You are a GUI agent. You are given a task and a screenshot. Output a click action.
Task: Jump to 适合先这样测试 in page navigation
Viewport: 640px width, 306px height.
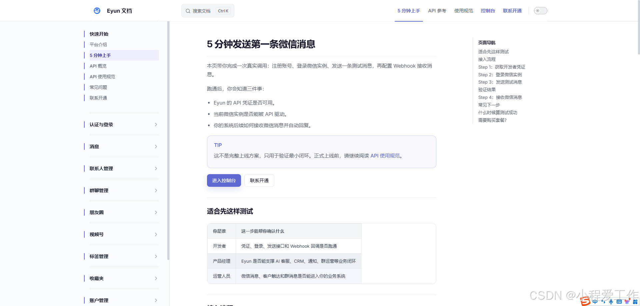coord(493,52)
